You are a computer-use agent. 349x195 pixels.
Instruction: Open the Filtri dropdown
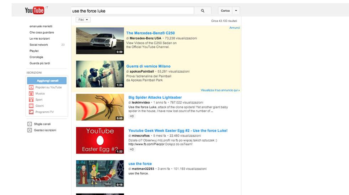pyautogui.click(x=83, y=20)
